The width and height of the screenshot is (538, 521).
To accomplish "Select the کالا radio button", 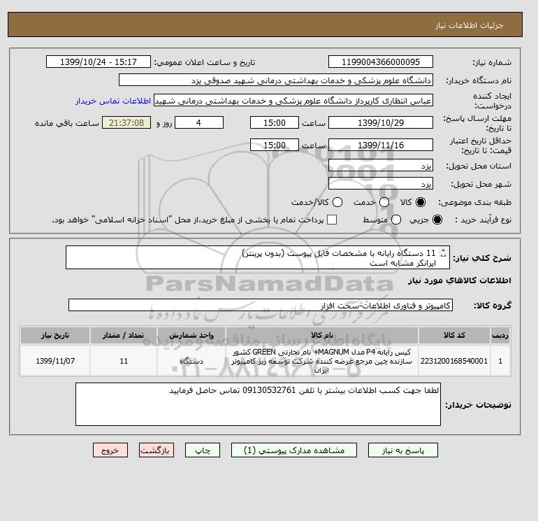I will click(x=421, y=202).
